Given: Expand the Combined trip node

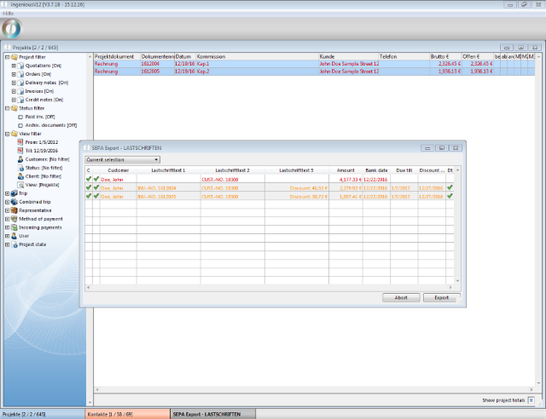Looking at the screenshot, I should pos(8,202).
